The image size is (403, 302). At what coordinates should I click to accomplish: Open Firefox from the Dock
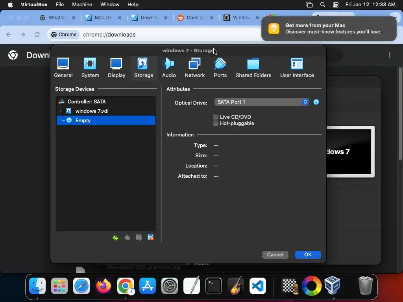104,286
